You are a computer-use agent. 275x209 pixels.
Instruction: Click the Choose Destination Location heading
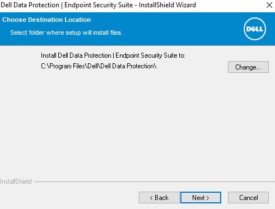pyautogui.click(x=46, y=20)
